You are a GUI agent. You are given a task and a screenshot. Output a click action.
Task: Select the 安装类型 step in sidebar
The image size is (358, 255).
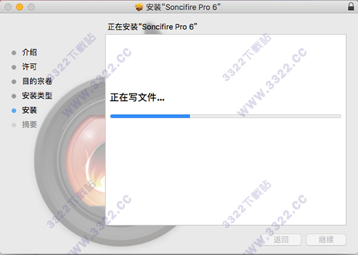(x=37, y=96)
